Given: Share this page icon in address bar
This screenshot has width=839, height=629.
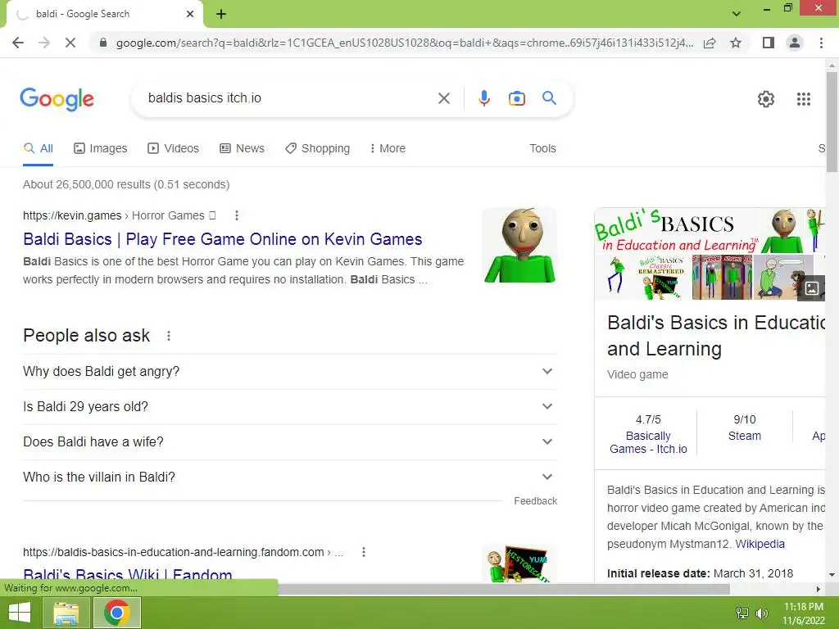Looking at the screenshot, I should tap(710, 43).
